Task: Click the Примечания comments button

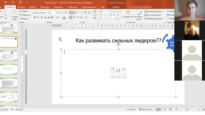Action: (146, 110)
